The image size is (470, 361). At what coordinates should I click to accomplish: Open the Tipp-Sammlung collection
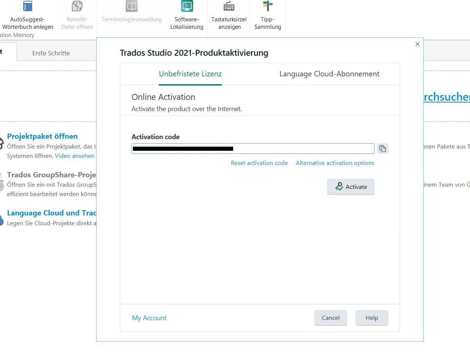(267, 6)
